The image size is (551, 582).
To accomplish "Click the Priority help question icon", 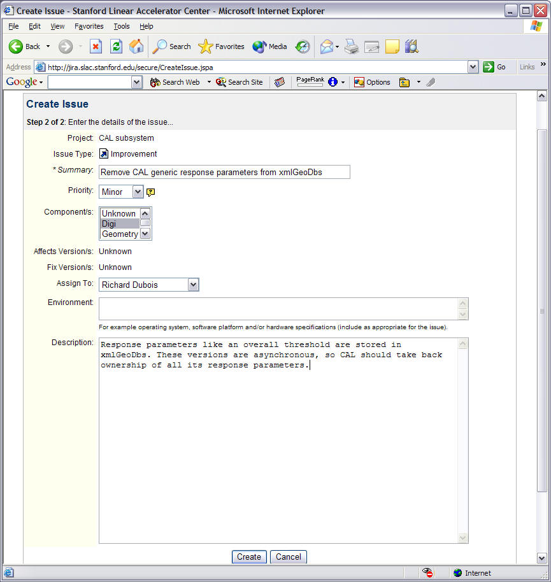I will click(x=150, y=192).
